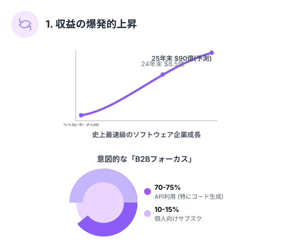Click the heading "1. 収益の爆発的上昇"

coord(91,24)
